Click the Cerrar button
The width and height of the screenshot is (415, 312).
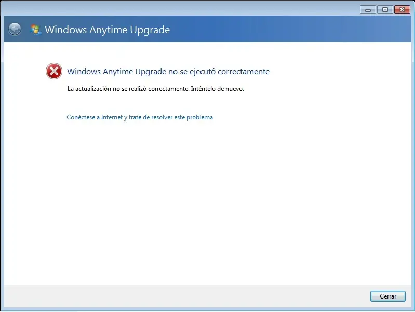click(x=388, y=296)
